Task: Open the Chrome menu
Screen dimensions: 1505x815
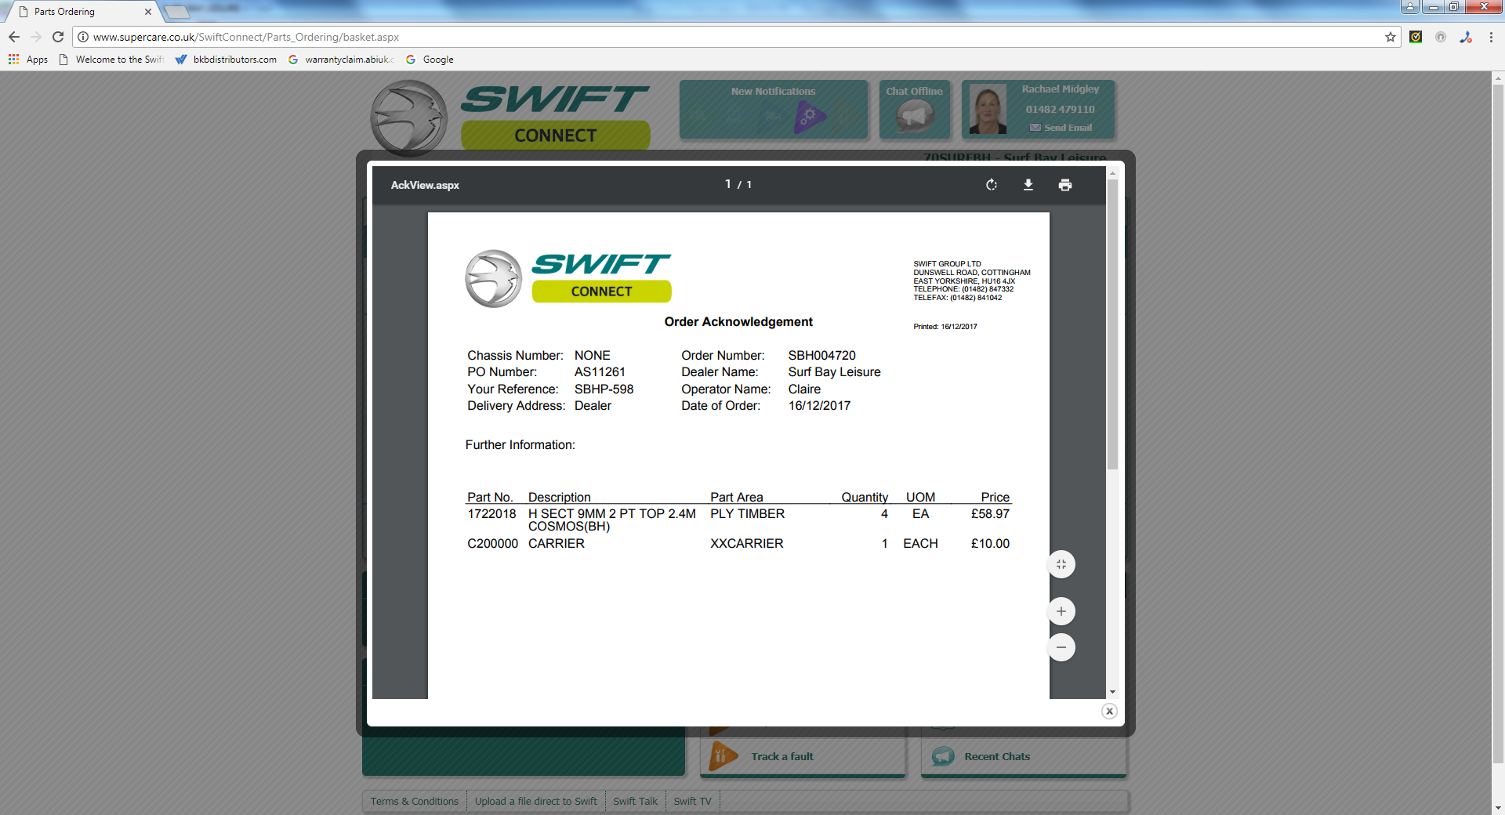Action: (1491, 37)
